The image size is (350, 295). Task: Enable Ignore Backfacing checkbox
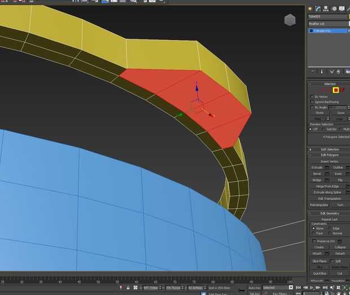(x=312, y=102)
